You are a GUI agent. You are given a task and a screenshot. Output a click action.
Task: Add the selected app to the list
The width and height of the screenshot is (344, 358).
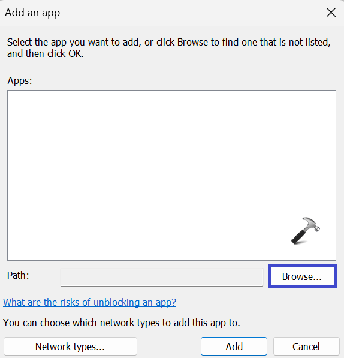pos(234,347)
